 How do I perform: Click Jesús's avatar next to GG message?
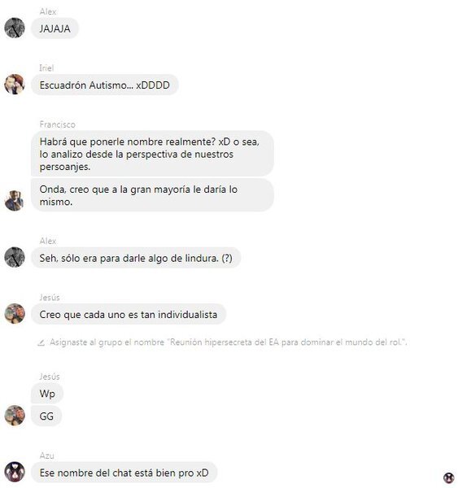coord(15,416)
